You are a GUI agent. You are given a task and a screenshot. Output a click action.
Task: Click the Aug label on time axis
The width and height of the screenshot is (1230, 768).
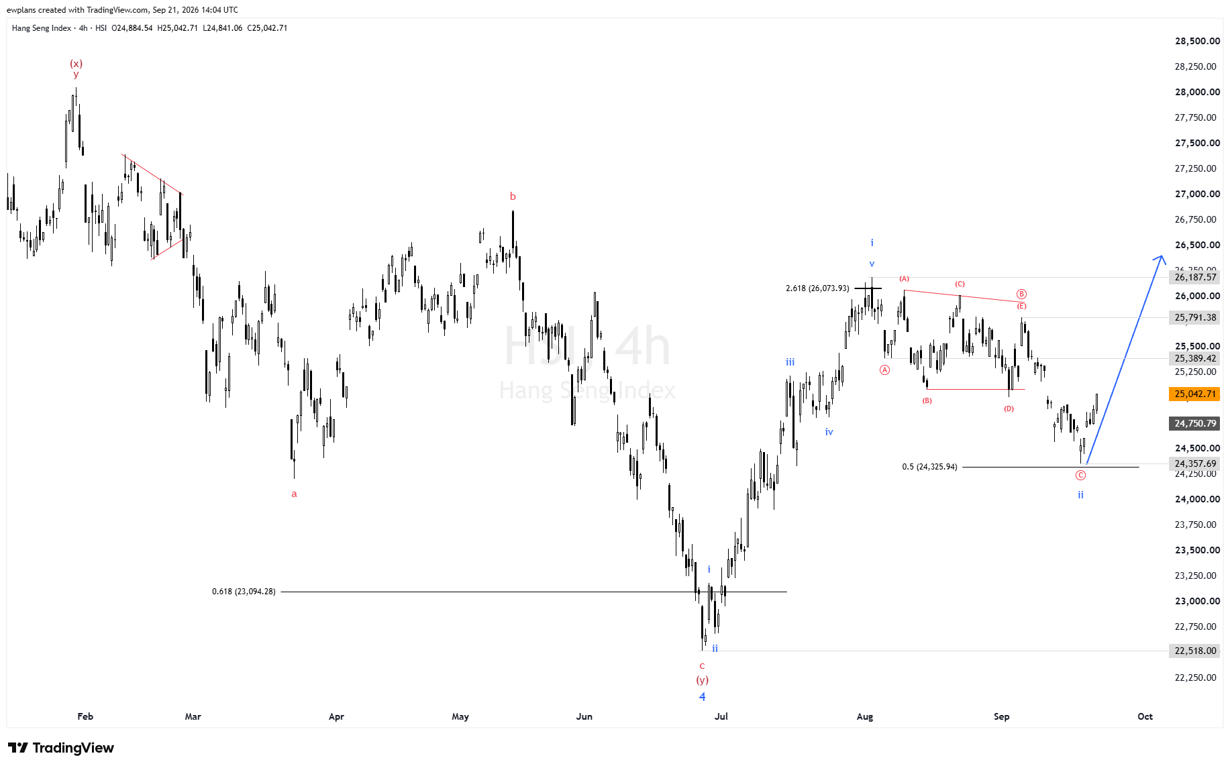[x=865, y=716]
